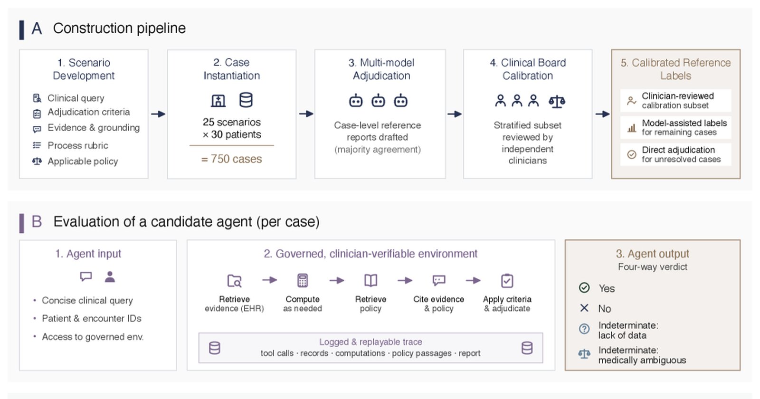Click the "3. Agent output" heading
The height and width of the screenshot is (399, 760).
(653, 254)
